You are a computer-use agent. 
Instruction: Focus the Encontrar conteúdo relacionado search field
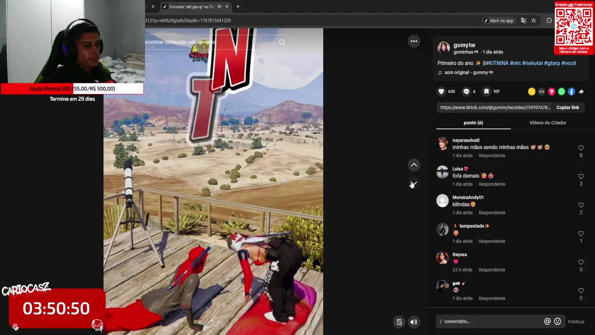pos(209,42)
